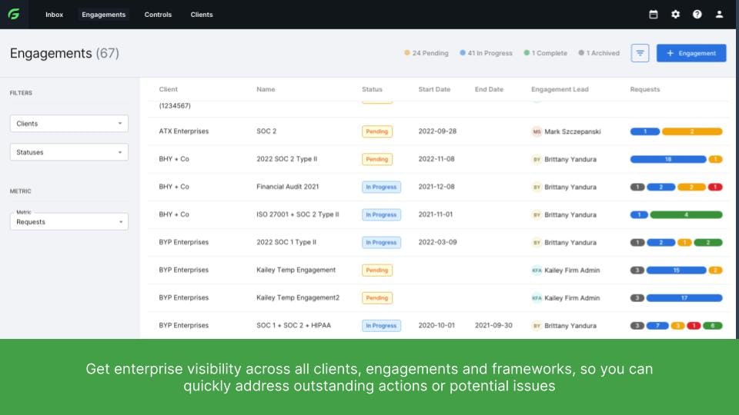Click Pending badge in ATX Enterprises row

(x=377, y=131)
